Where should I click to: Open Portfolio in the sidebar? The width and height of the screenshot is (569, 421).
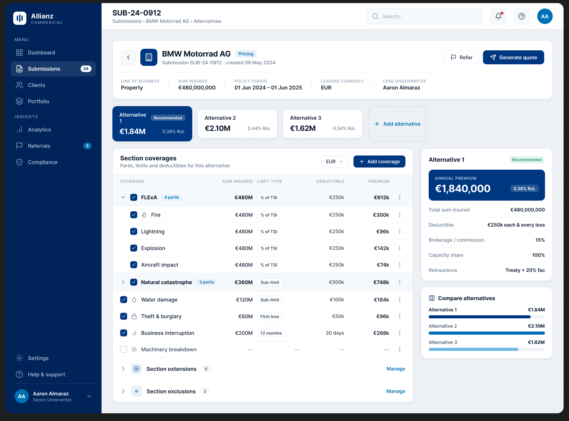[x=53, y=101]
